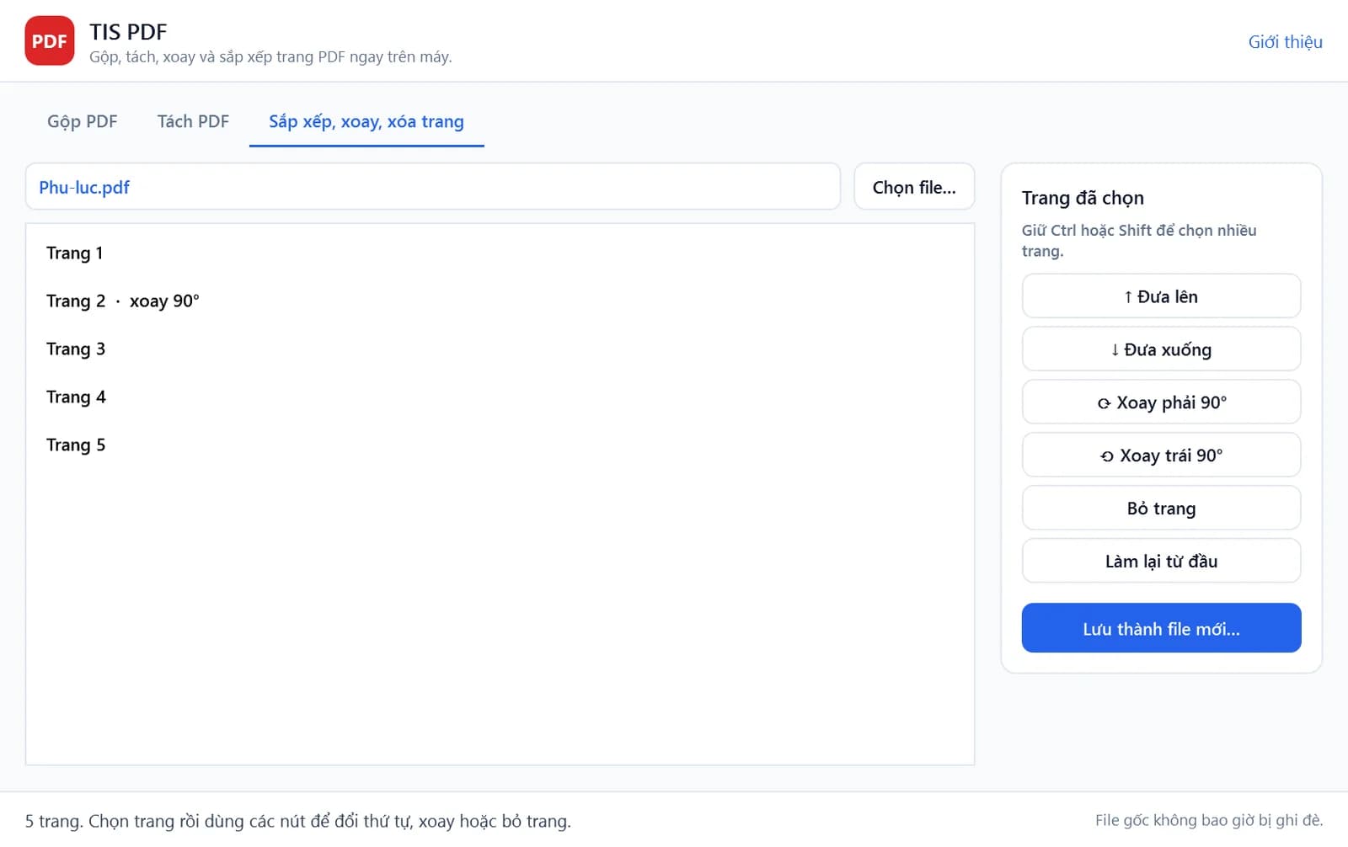Remove page using Bỏ trang
1348x847 pixels.
1161,509
